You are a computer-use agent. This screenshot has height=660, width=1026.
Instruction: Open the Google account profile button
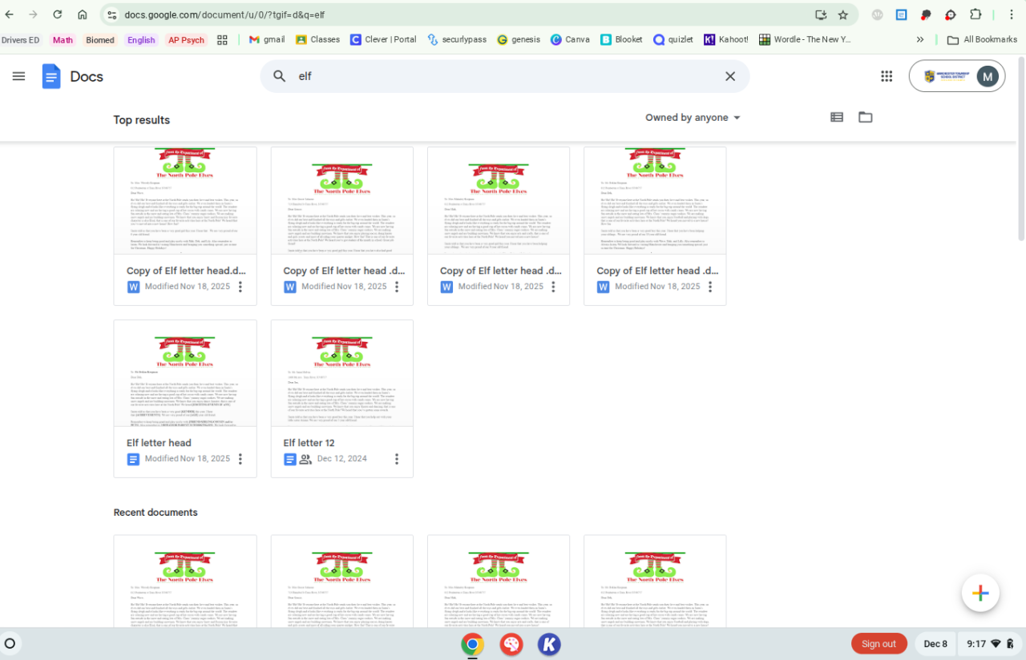(x=957, y=76)
